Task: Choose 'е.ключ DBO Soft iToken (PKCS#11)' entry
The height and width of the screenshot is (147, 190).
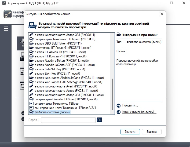Action: tap(56, 43)
